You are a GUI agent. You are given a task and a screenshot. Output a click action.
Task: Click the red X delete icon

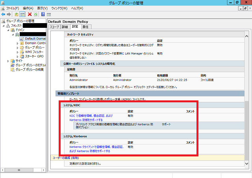(30, 14)
